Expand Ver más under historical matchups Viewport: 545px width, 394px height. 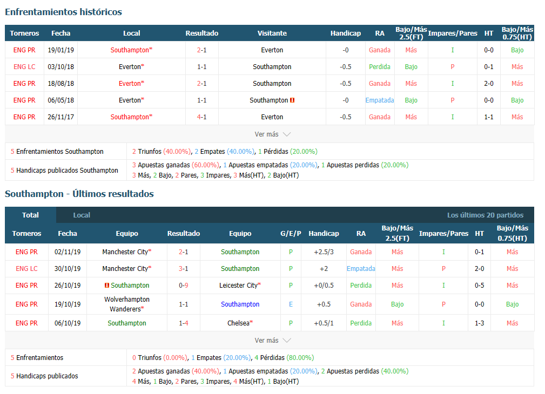[x=272, y=134]
